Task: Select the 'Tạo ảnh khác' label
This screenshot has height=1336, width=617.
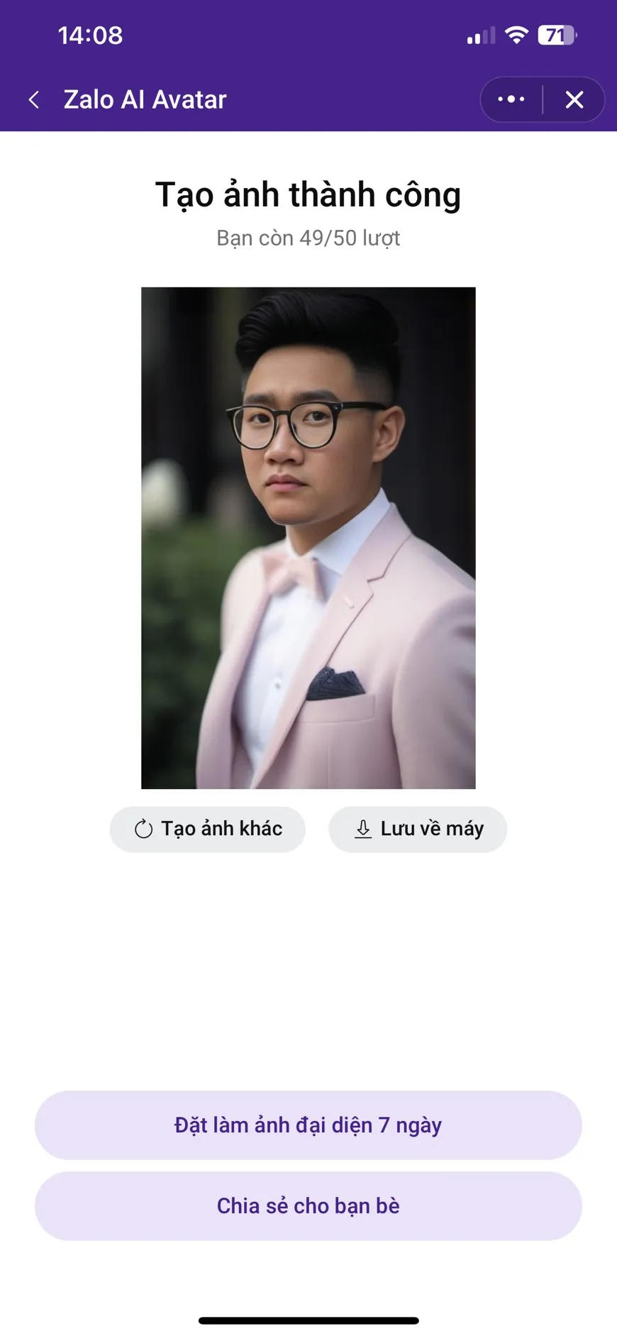Action: (x=222, y=829)
